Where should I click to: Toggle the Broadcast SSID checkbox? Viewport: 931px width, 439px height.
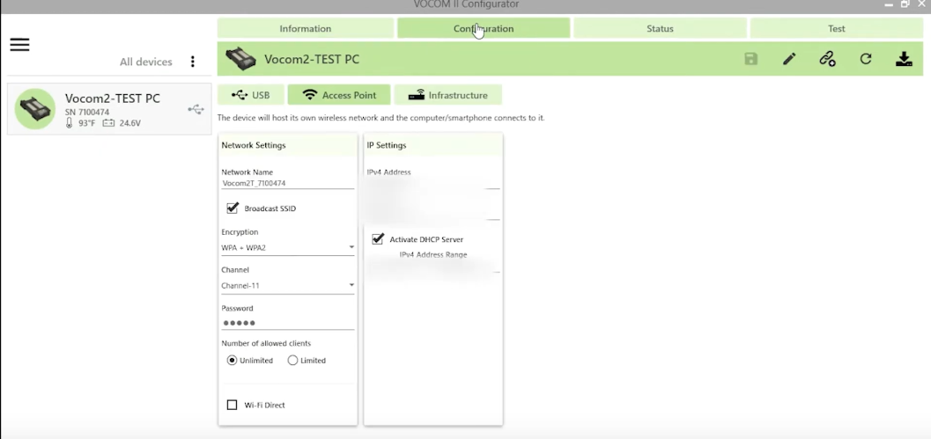[x=233, y=209]
